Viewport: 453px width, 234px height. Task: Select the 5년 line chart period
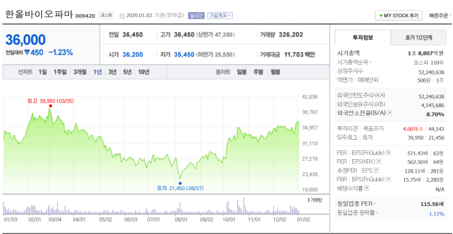[x=127, y=72]
